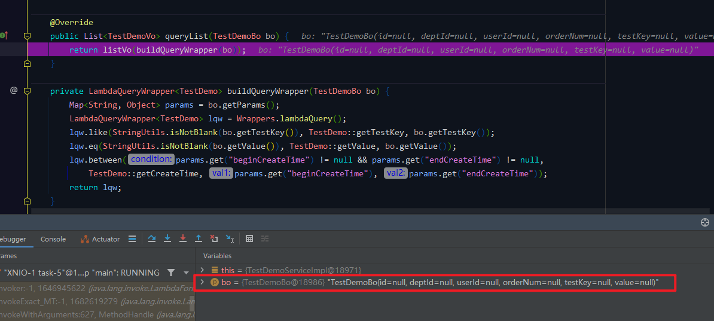Viewport: 714px width, 321px height.
Task: Click 'TestDemo::getCreateTime' in the code
Action: pos(144,173)
